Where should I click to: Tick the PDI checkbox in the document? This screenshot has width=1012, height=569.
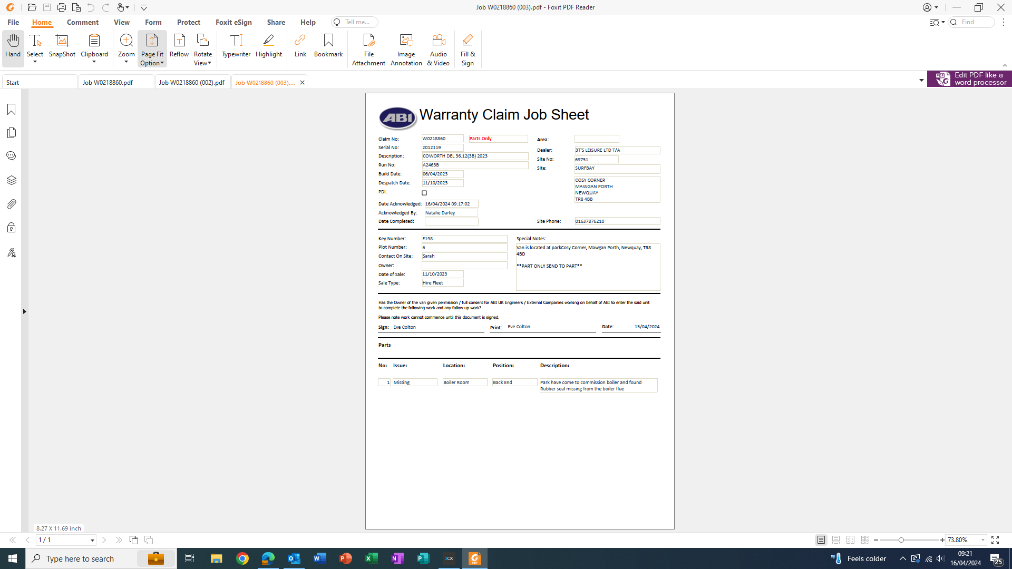tap(424, 193)
